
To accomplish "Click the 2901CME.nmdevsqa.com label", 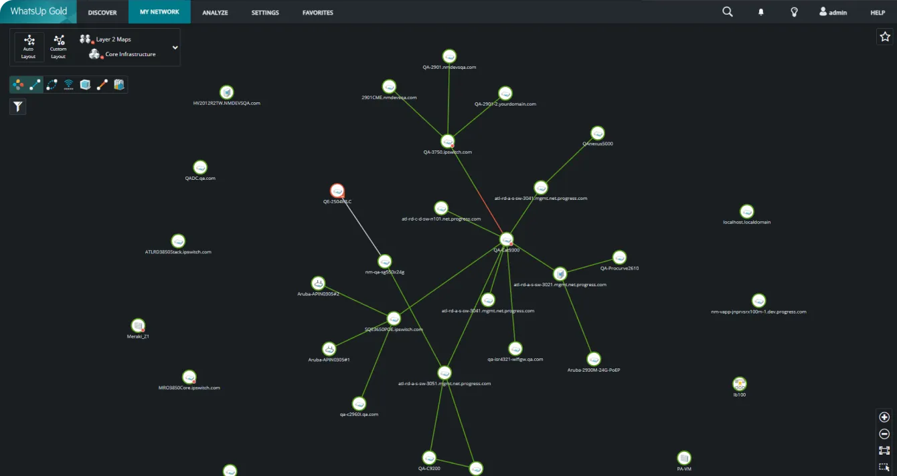I will pyautogui.click(x=389, y=98).
